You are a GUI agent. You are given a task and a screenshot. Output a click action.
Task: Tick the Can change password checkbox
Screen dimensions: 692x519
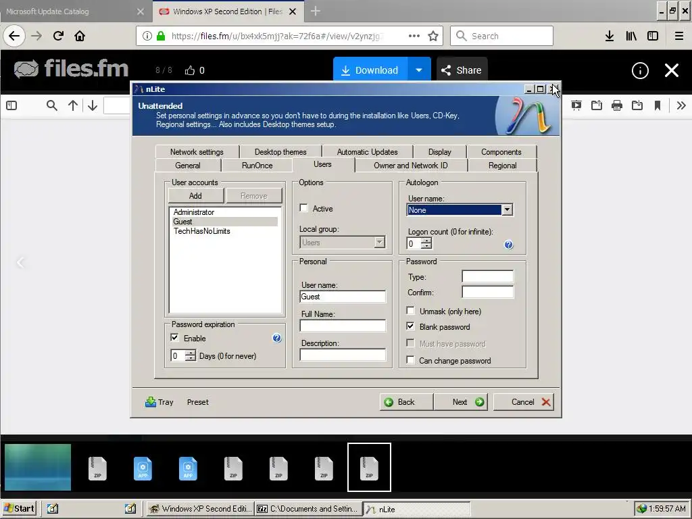pyautogui.click(x=410, y=360)
